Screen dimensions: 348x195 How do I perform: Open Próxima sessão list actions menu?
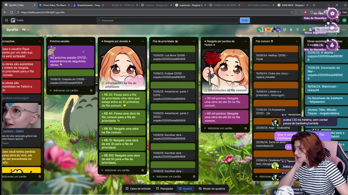tap(91, 41)
